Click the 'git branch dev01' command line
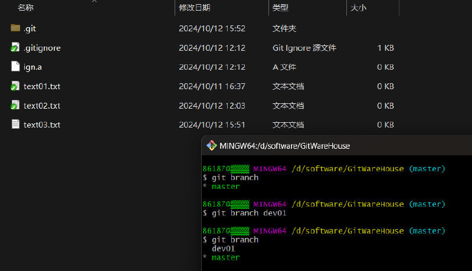This screenshot has height=271, width=472. tap(245, 213)
